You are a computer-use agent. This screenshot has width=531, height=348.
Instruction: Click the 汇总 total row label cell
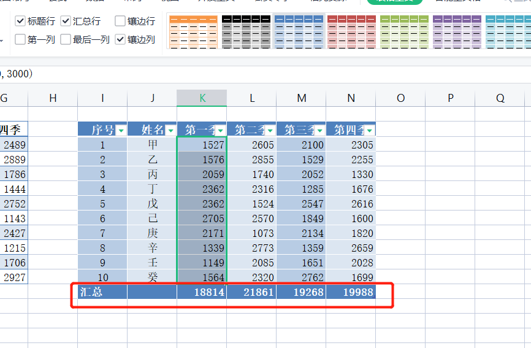pyautogui.click(x=102, y=293)
